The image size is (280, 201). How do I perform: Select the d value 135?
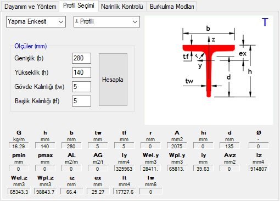point(229,146)
